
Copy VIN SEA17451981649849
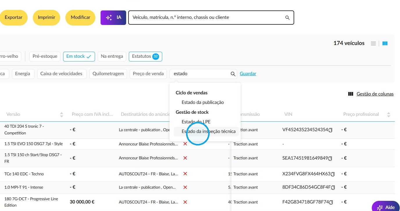pyautogui.click(x=330, y=158)
